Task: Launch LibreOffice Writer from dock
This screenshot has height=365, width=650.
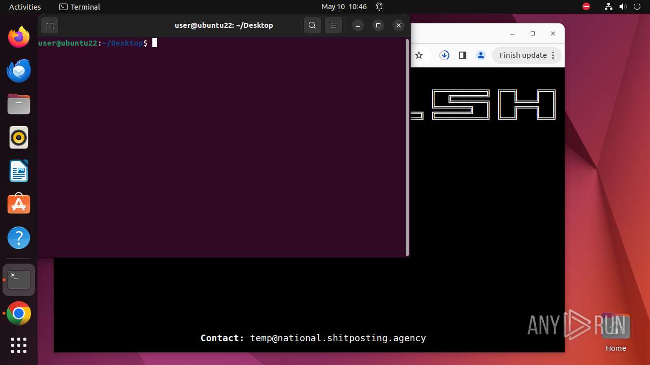Action: (x=19, y=171)
